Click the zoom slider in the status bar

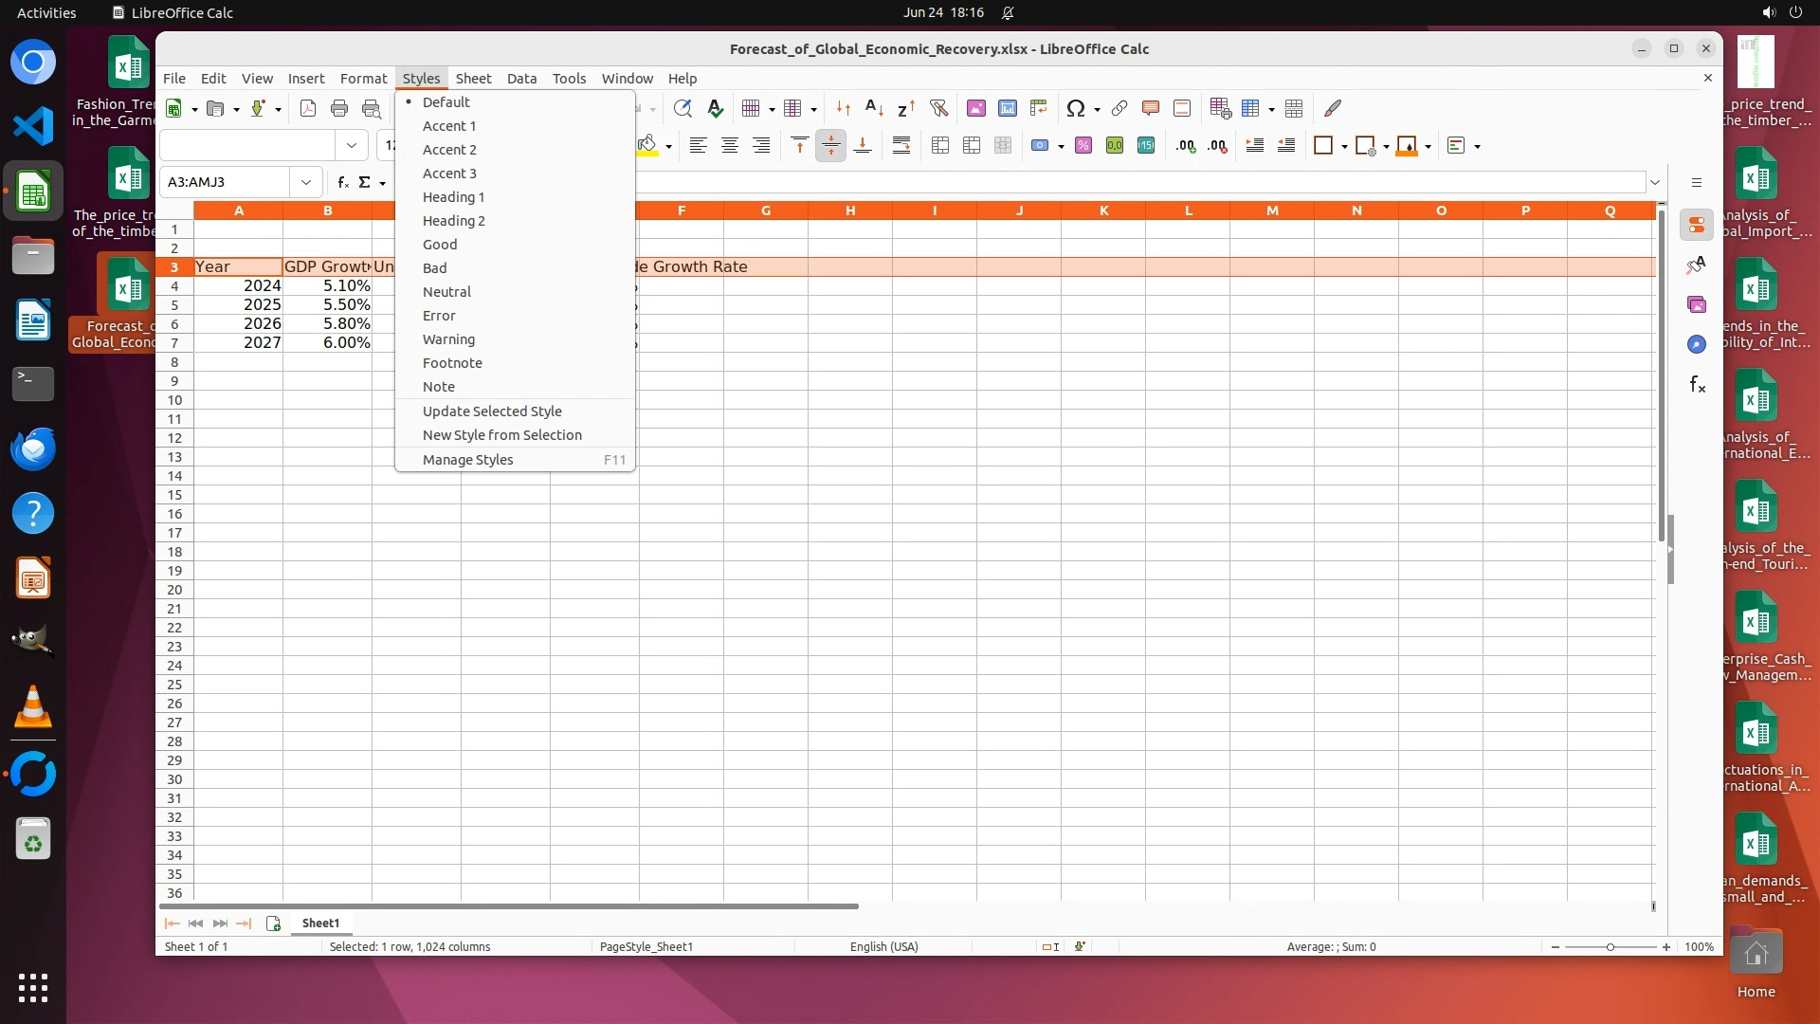coord(1610,947)
